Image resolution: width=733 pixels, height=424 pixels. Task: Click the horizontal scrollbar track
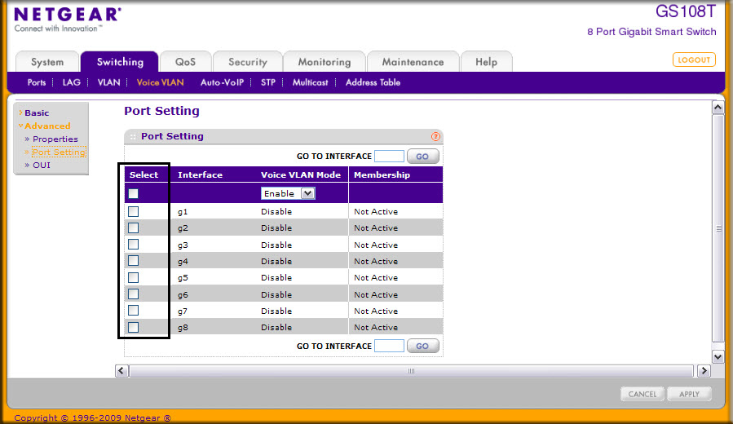click(411, 371)
